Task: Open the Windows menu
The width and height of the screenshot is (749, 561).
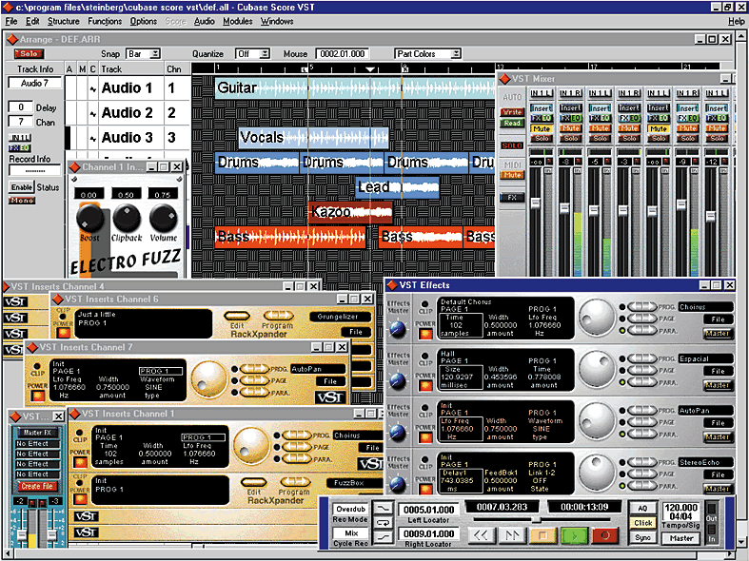Action: [277, 22]
